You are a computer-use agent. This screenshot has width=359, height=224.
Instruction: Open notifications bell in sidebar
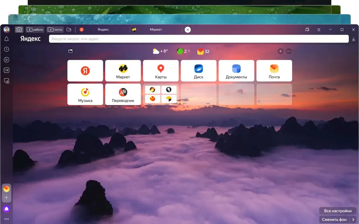[6, 39]
